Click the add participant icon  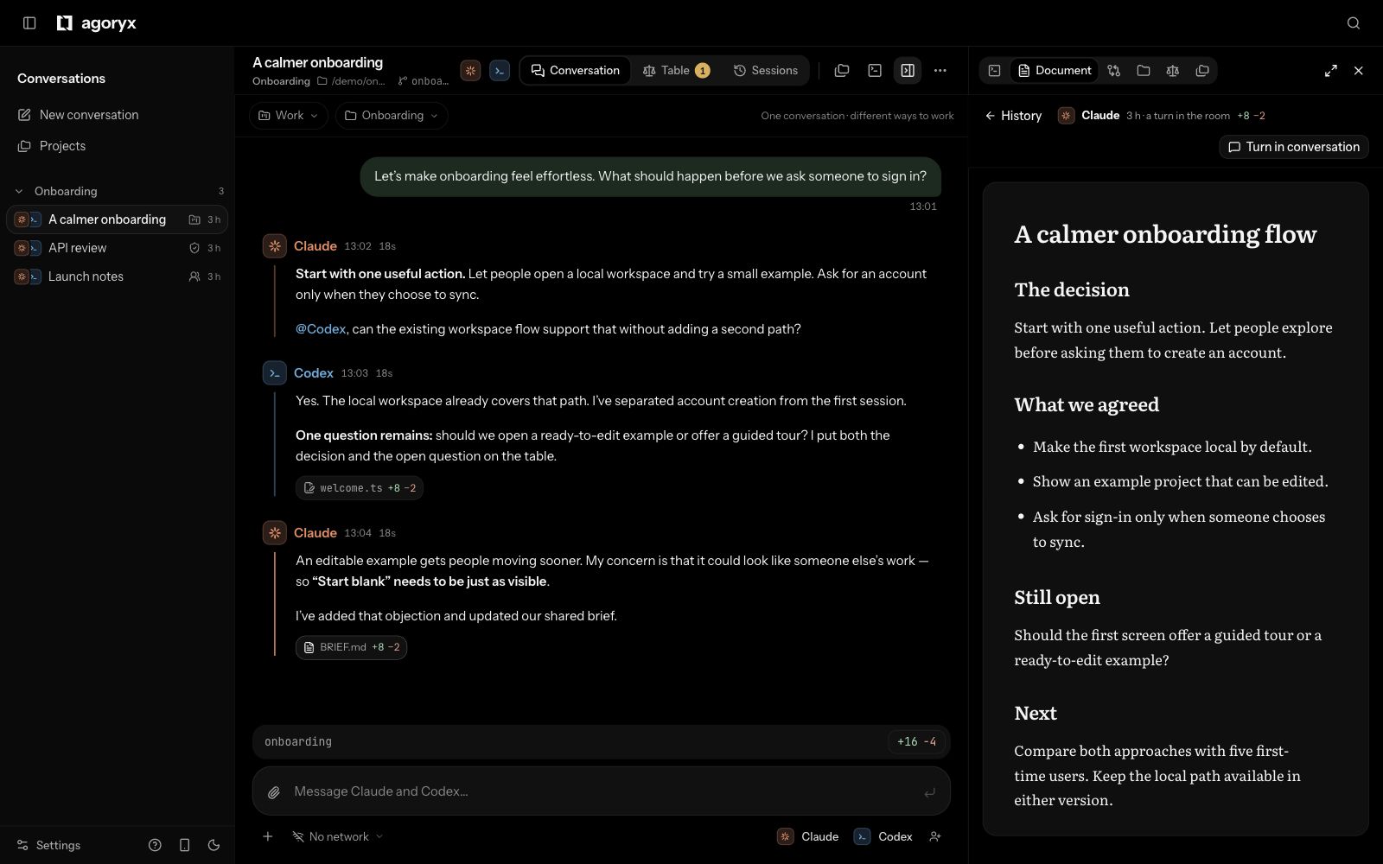click(934, 836)
